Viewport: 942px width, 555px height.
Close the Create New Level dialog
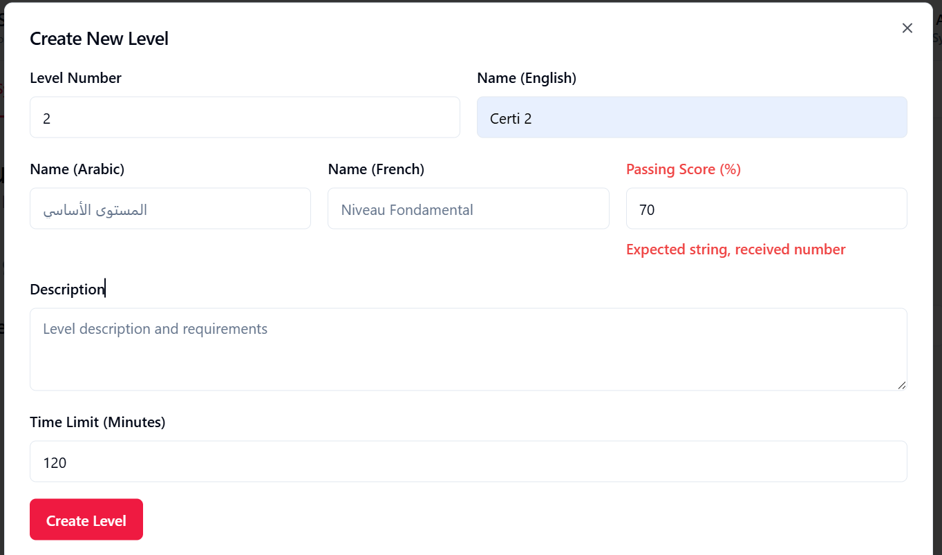pos(907,28)
